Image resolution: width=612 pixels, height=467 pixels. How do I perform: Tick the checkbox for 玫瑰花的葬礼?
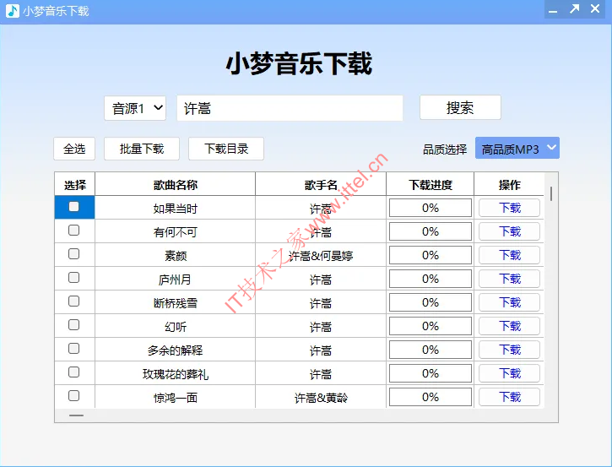coord(73,372)
